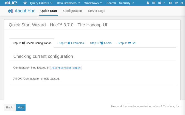Sign out using the logout icon
185x115 pixels.
(182, 3)
